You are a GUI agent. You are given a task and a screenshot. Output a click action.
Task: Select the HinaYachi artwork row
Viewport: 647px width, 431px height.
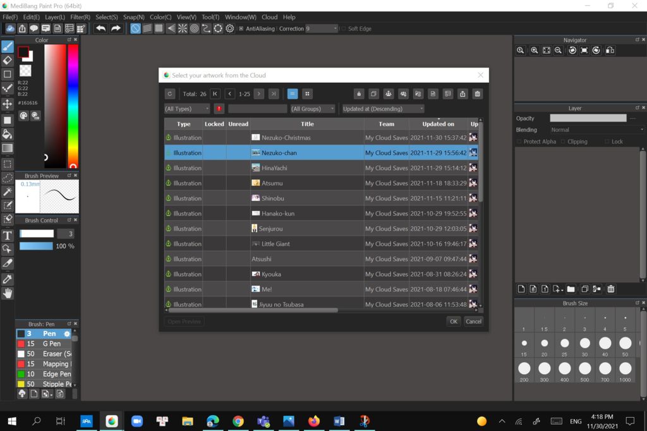click(321, 168)
